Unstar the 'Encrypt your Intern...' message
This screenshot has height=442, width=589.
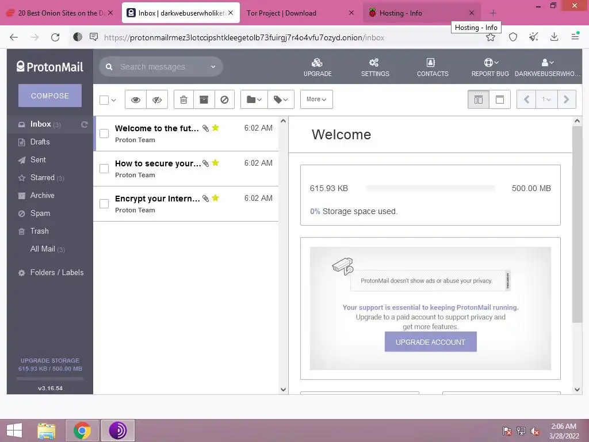tap(215, 198)
